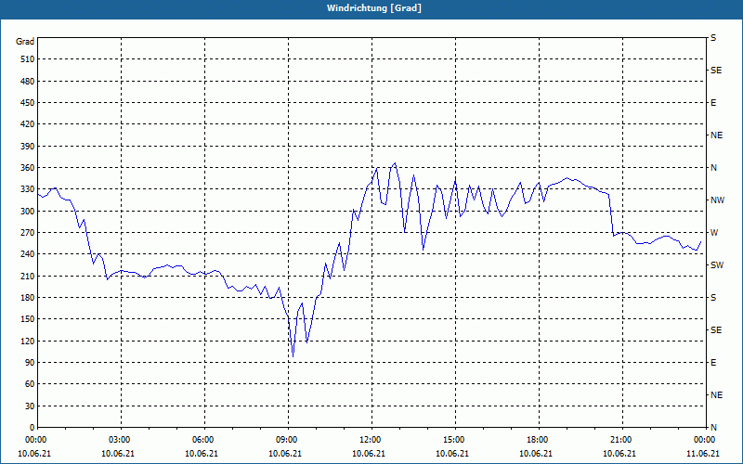Viewport: 743px width, 464px height.
Task: Click the blue line's highest peak after 12:00
Action: click(396, 163)
